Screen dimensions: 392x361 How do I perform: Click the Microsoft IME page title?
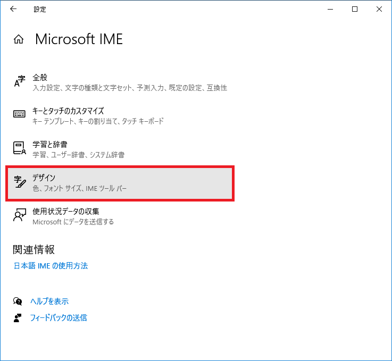tap(79, 39)
